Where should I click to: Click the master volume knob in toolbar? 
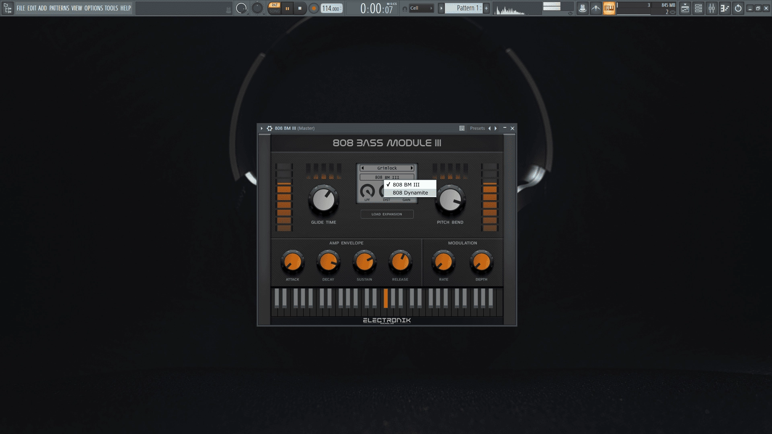point(241,8)
